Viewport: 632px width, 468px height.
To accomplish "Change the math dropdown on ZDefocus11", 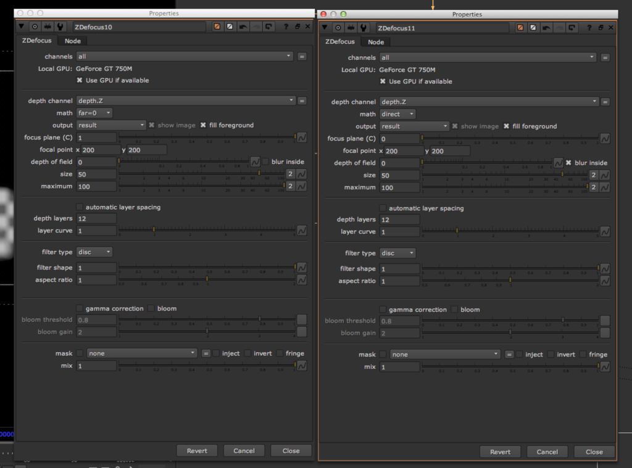I will (397, 113).
